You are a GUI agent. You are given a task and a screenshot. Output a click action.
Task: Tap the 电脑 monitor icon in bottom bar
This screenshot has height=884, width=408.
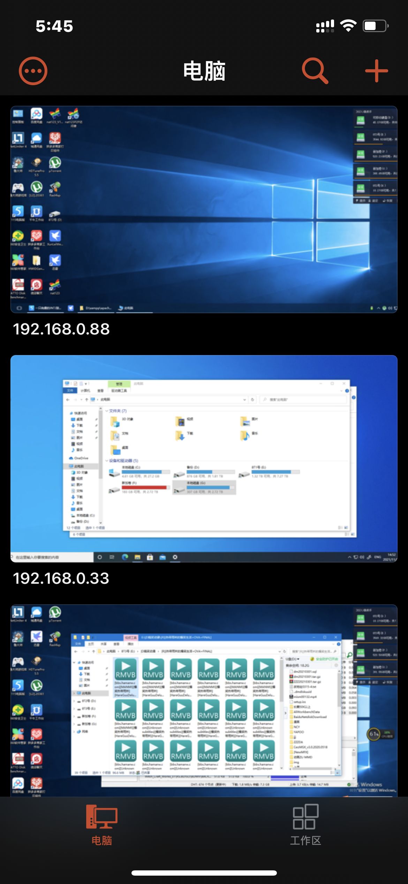pos(101,817)
